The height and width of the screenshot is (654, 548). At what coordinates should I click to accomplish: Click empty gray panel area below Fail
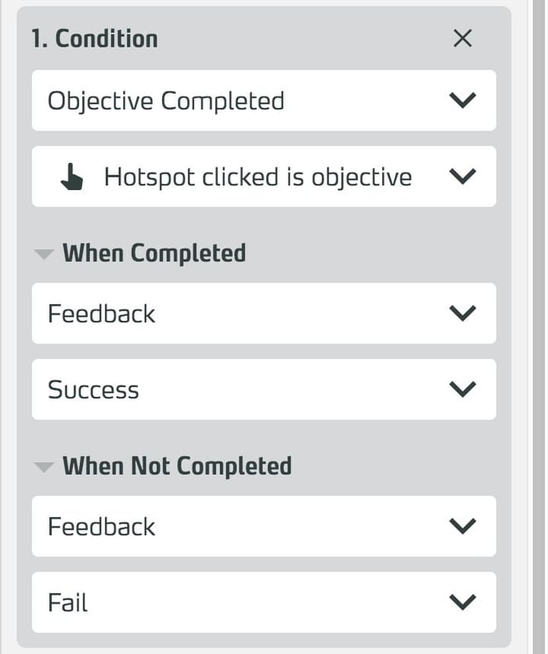point(263,641)
